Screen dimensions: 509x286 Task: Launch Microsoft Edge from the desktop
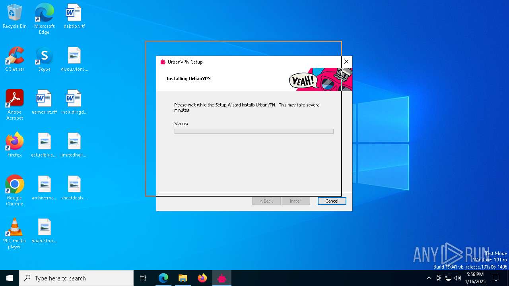(x=44, y=19)
